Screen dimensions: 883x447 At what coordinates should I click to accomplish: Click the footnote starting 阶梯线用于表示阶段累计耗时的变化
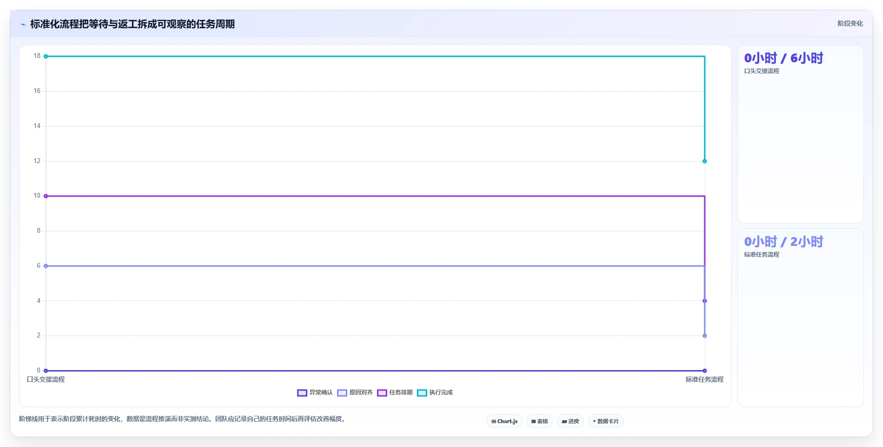tap(184, 419)
